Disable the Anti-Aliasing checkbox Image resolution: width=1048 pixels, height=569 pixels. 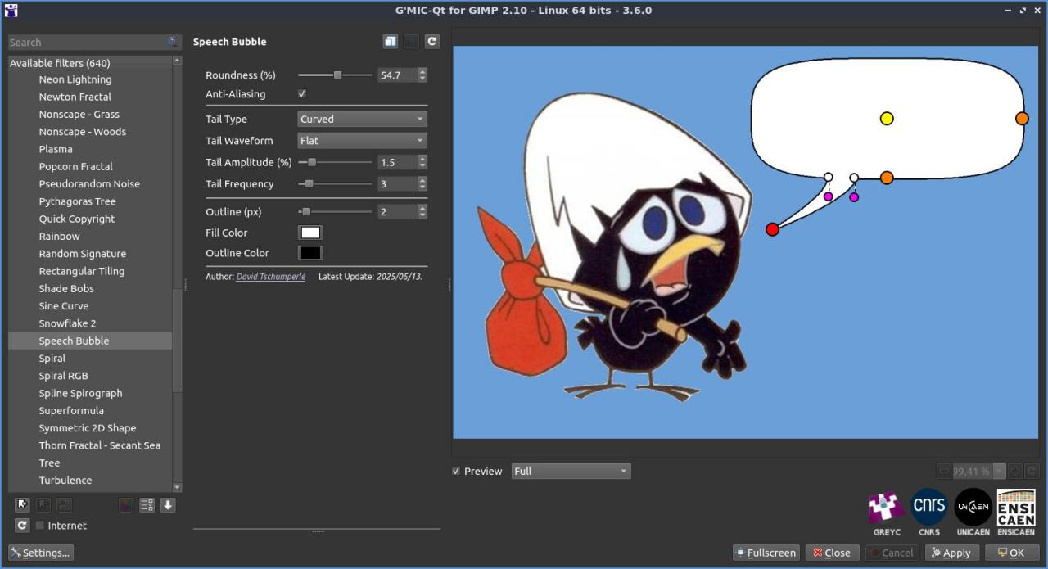coord(301,94)
